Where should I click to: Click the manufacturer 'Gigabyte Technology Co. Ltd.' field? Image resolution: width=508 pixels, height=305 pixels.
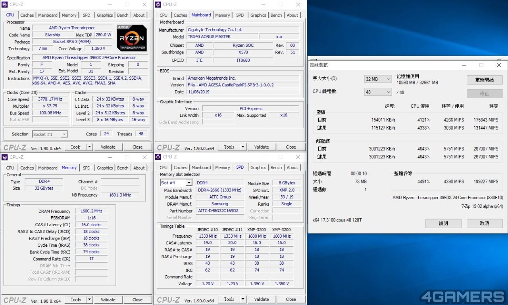[243, 30]
